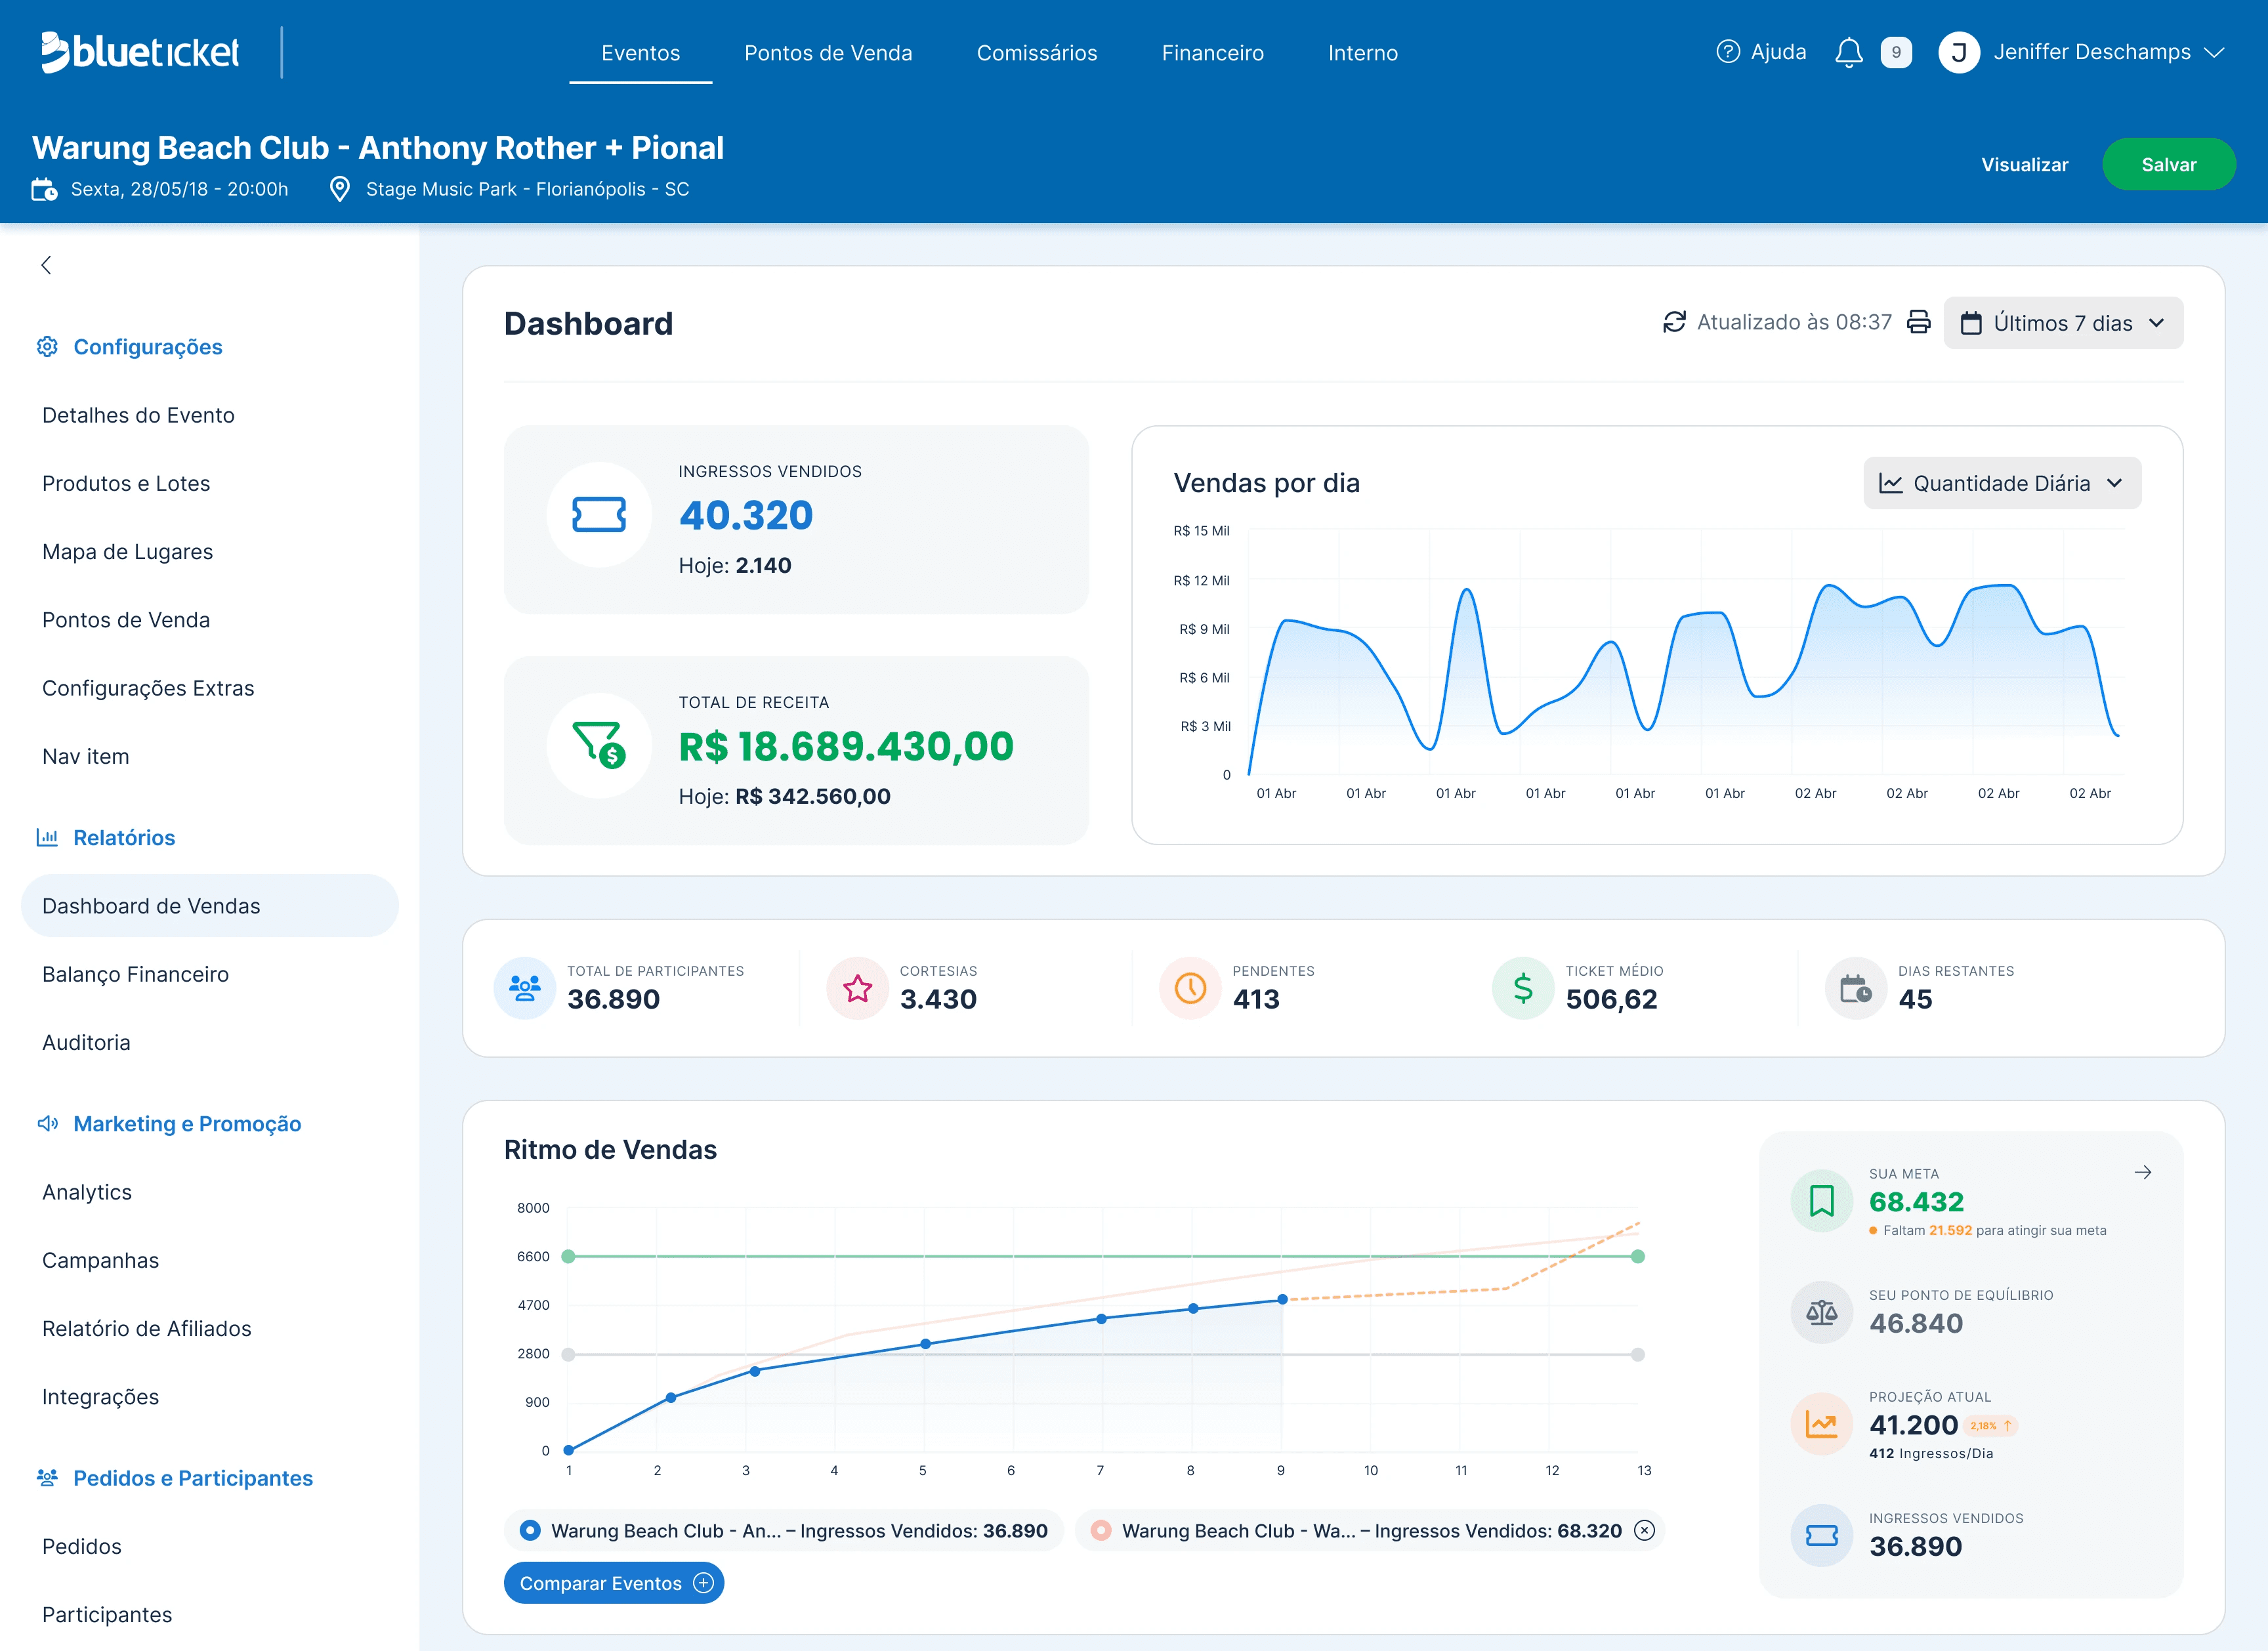The height and width of the screenshot is (1651, 2268).
Task: Click the green Salvar button
Action: point(2168,164)
